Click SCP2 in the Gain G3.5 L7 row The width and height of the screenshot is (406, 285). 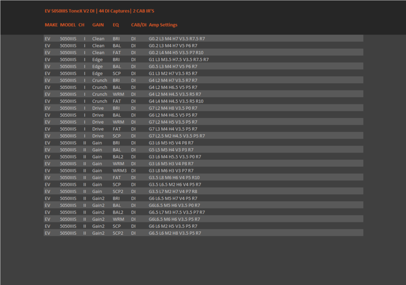(x=118, y=191)
